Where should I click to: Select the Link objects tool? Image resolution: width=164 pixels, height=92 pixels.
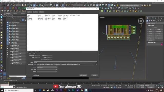8,5
